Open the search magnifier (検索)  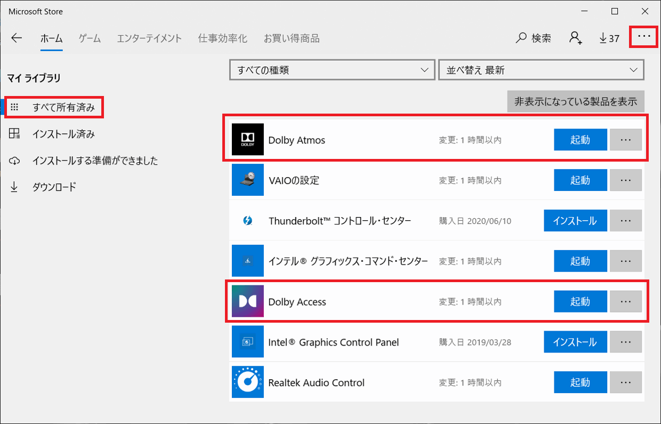[534, 38]
